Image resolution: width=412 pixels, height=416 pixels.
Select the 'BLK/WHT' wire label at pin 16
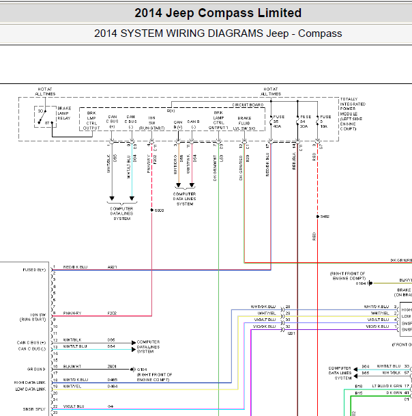click(72, 366)
